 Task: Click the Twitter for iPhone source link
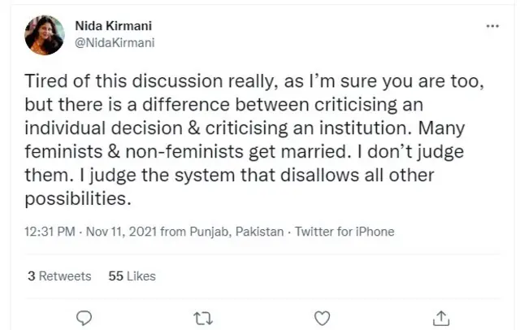coord(344,232)
